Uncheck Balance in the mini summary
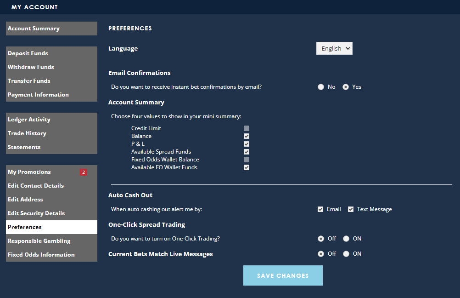 tap(247, 136)
